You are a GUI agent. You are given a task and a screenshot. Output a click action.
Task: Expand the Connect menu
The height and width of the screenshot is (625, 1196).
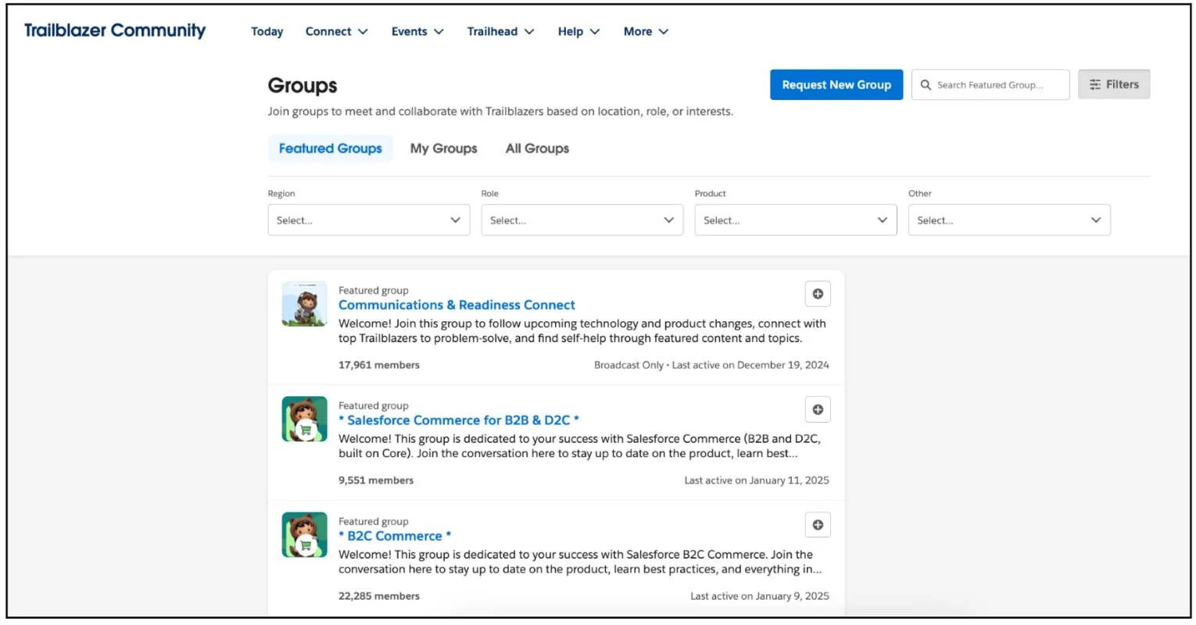click(336, 31)
